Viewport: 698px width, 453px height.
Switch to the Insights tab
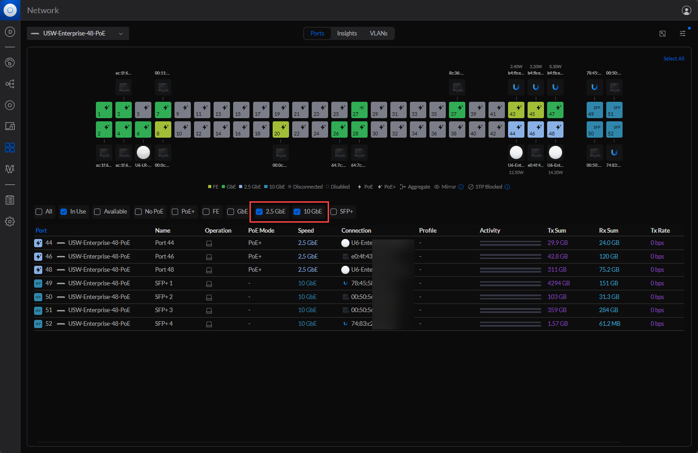347,34
